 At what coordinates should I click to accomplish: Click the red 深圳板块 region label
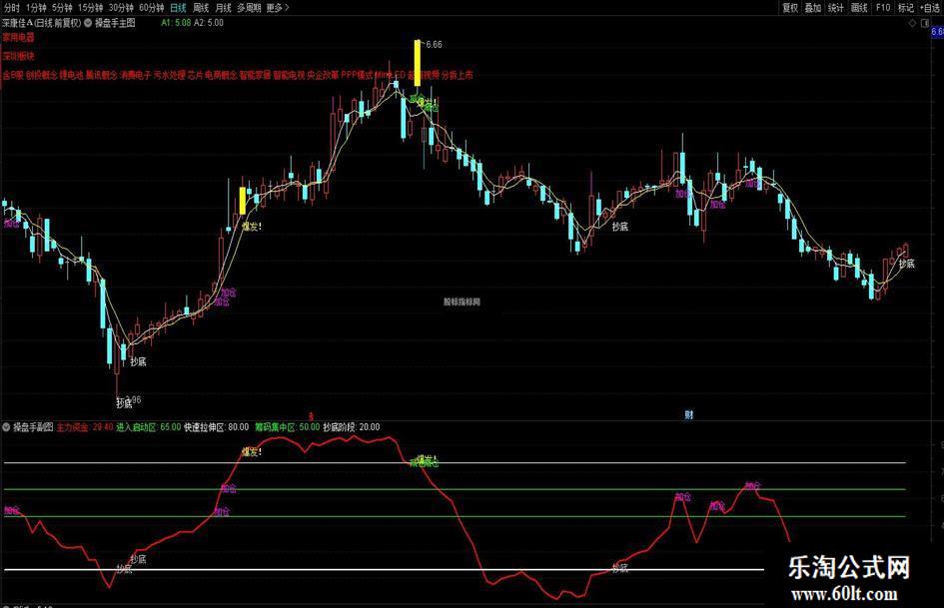click(x=19, y=56)
